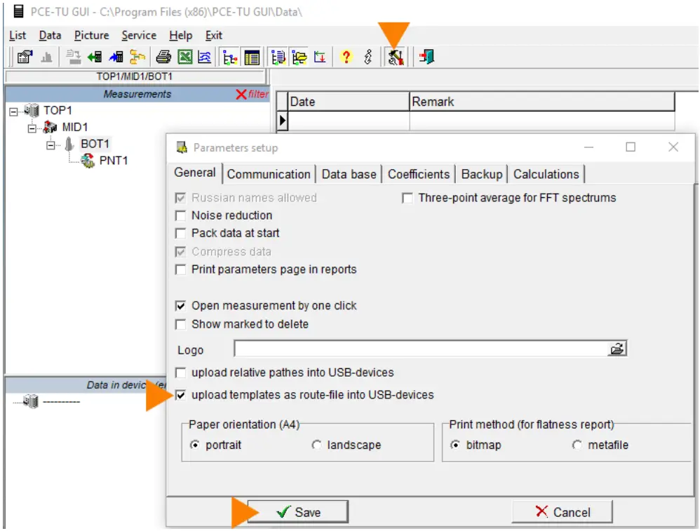
Task: Open the Help menu
Action: tap(181, 35)
